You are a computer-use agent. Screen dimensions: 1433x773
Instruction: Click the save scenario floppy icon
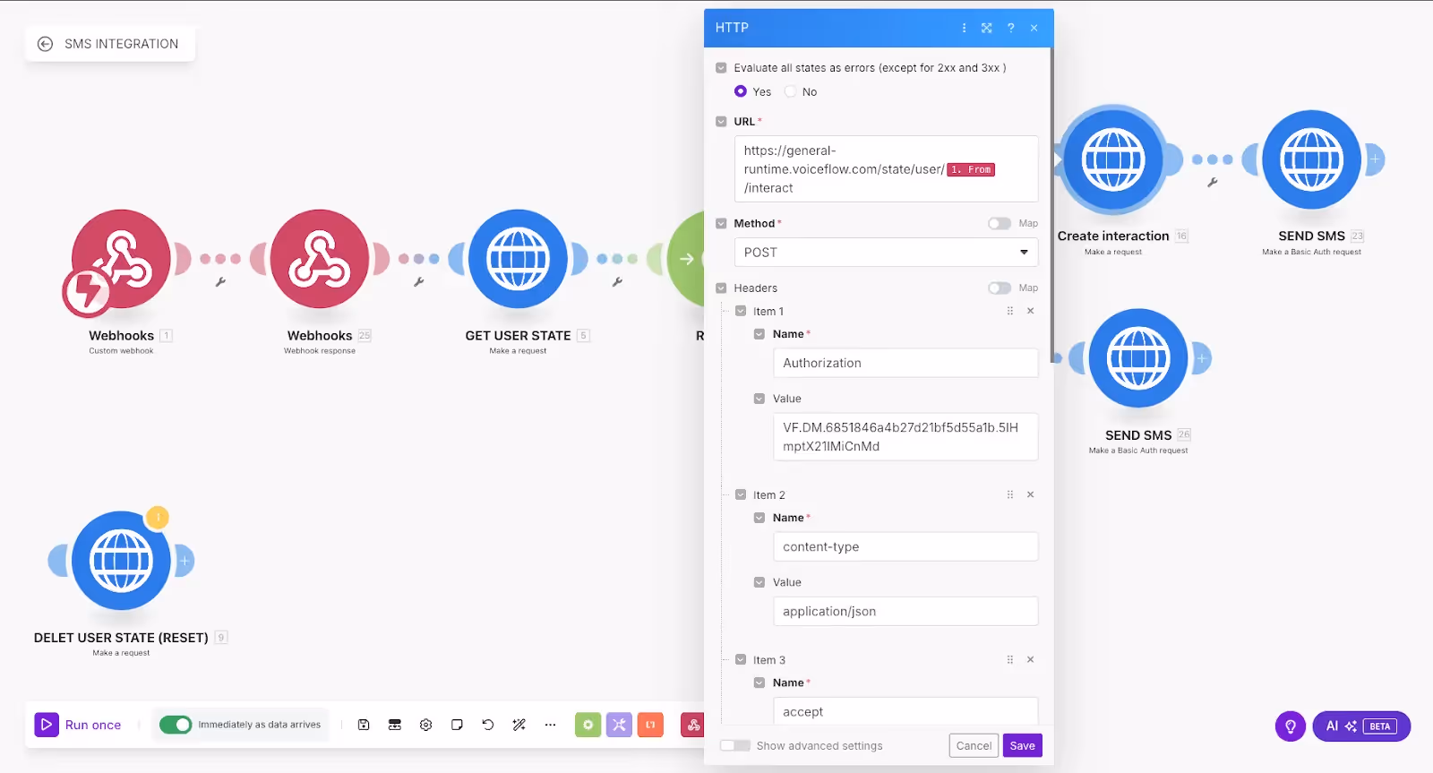point(364,725)
